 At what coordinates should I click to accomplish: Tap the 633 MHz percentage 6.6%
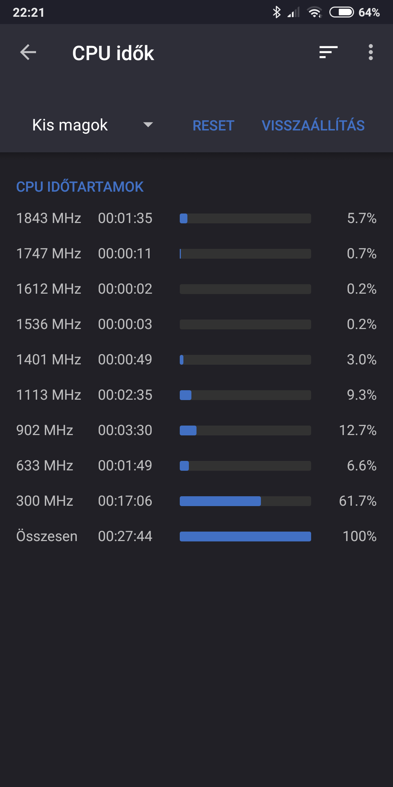tap(362, 466)
